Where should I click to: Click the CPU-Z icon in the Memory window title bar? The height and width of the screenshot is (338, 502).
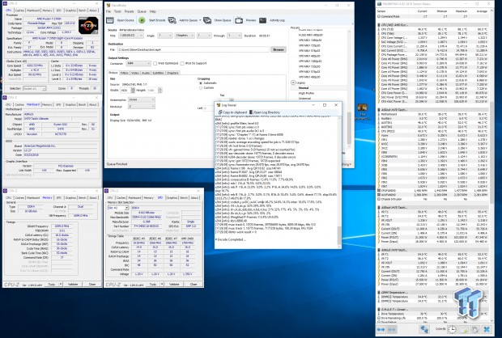[x=5, y=191]
